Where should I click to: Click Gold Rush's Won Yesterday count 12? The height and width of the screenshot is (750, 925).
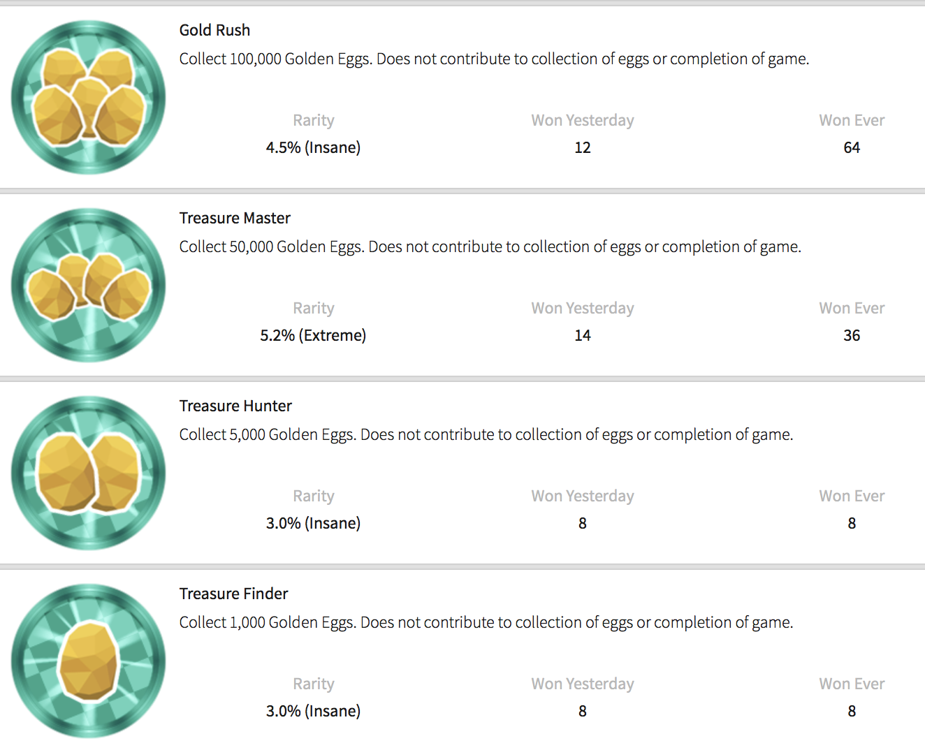click(583, 147)
